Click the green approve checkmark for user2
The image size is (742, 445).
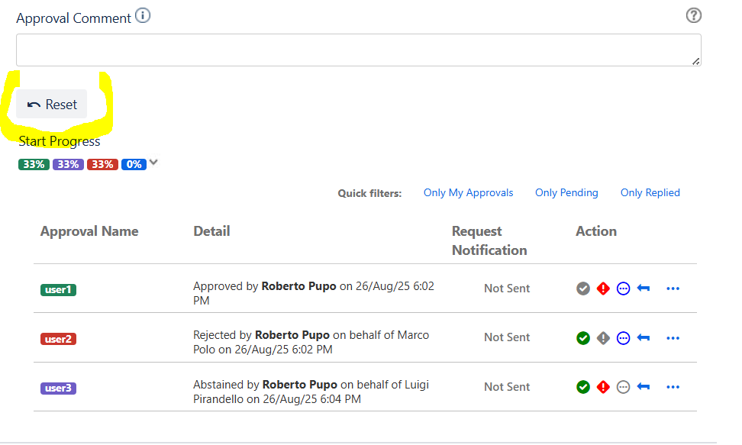583,338
